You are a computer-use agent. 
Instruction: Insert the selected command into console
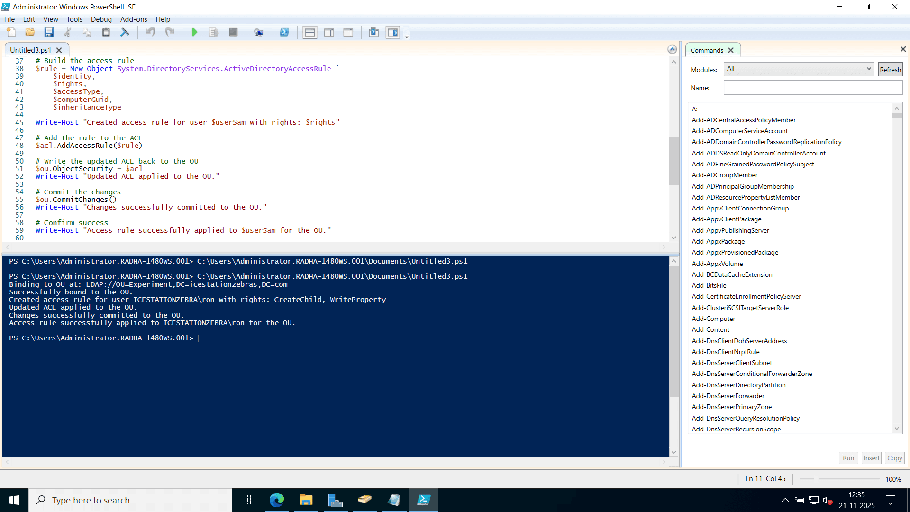coord(871,458)
